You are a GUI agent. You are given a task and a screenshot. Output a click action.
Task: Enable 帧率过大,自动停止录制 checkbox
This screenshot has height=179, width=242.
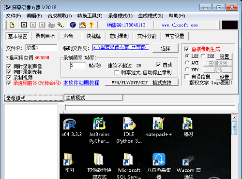[117, 72]
